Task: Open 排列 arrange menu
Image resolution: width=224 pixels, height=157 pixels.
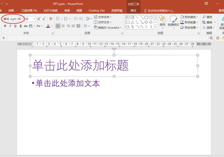Action: (x=162, y=22)
